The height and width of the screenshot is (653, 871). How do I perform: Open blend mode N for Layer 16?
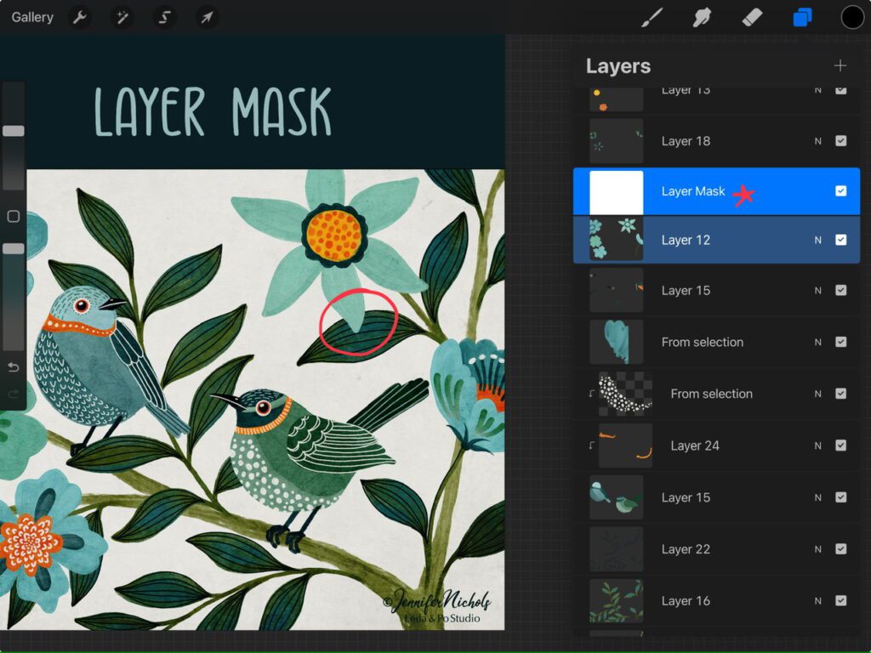817,601
